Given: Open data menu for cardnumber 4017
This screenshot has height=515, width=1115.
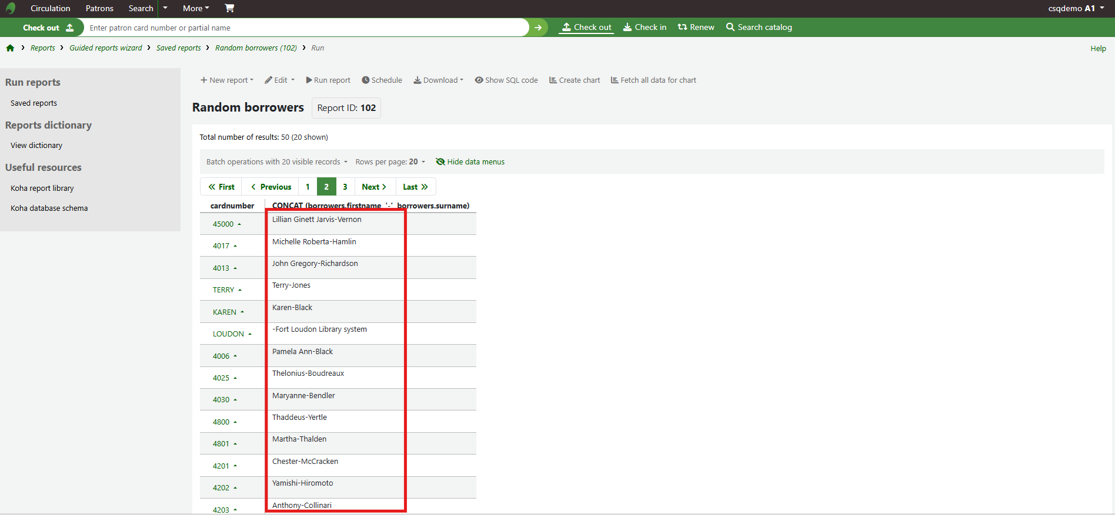Looking at the screenshot, I should click(225, 246).
